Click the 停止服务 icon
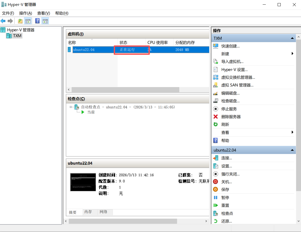Image resolution: width=301 pixels, height=232 pixels. [216, 109]
